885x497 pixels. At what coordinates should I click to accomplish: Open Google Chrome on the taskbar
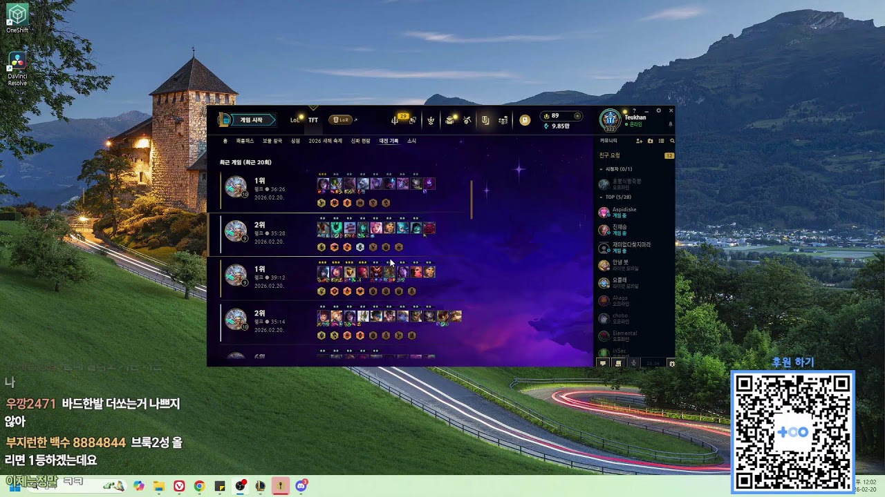pyautogui.click(x=199, y=486)
